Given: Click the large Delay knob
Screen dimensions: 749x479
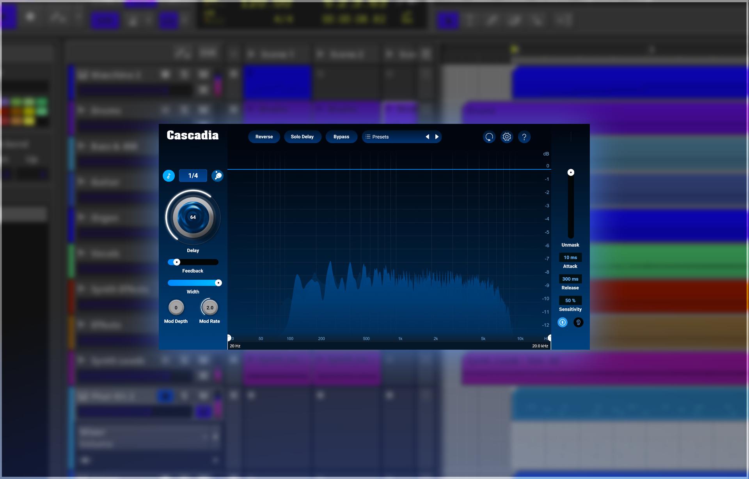Looking at the screenshot, I should tap(193, 217).
